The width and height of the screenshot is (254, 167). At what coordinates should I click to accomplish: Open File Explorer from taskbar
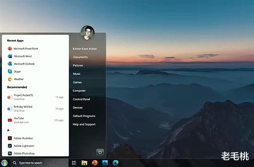[84, 163]
